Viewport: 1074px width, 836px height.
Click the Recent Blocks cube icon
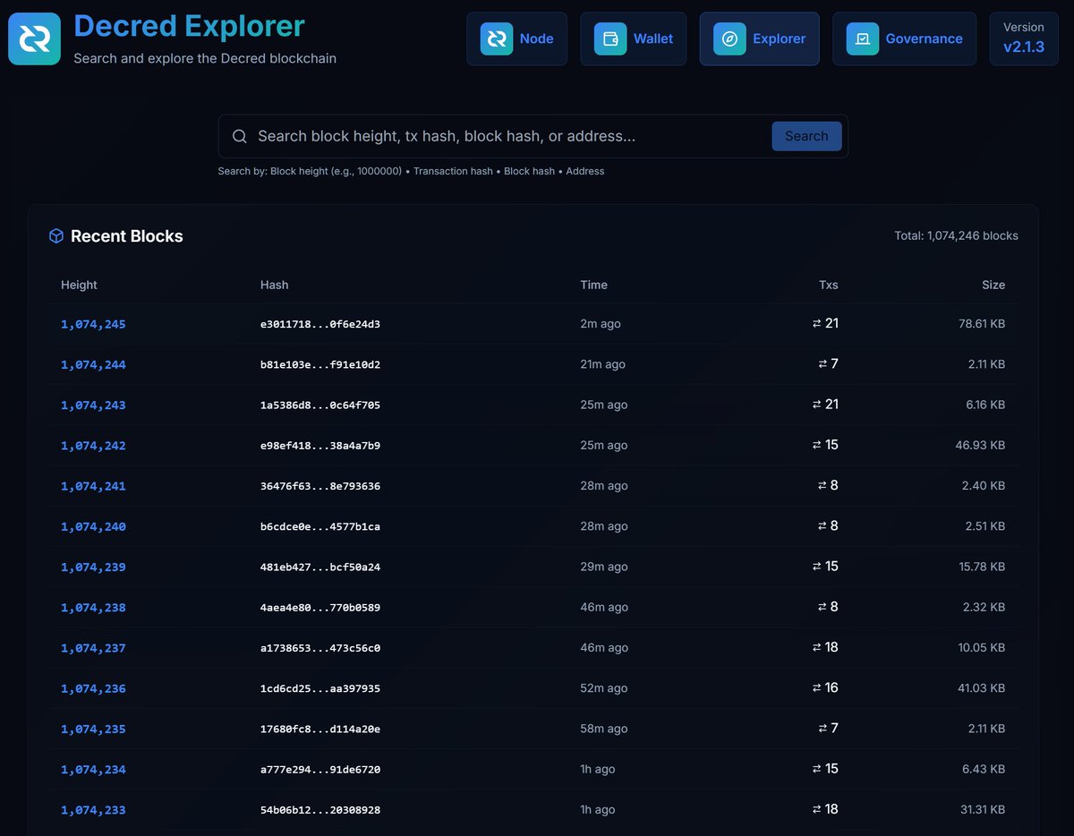point(56,236)
